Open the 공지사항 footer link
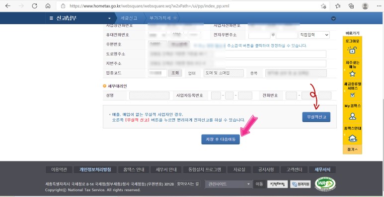Viewport: 384px width, 197px height. point(266,169)
